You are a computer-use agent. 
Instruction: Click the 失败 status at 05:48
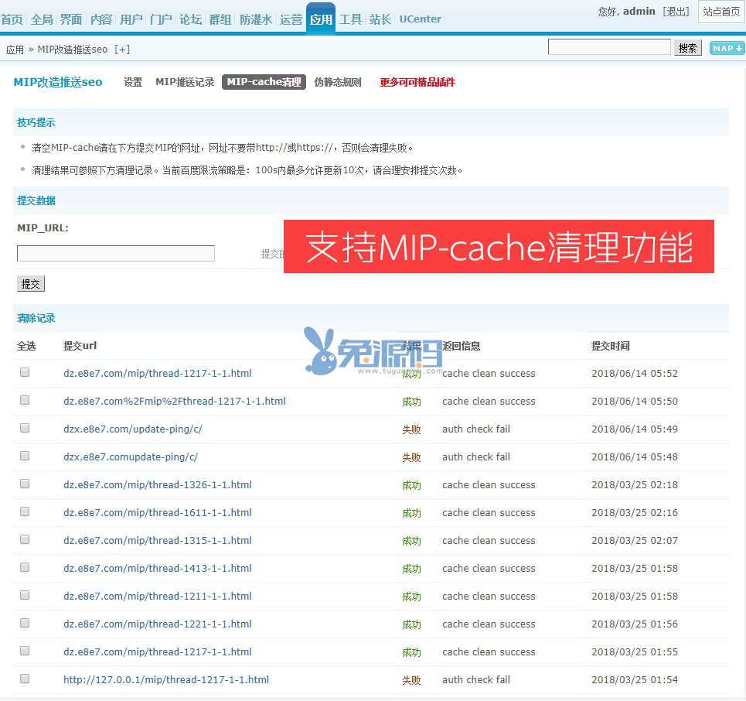[411, 457]
